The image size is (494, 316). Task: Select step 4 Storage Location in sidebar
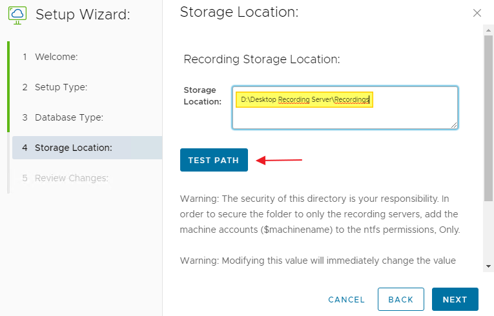[73, 148]
